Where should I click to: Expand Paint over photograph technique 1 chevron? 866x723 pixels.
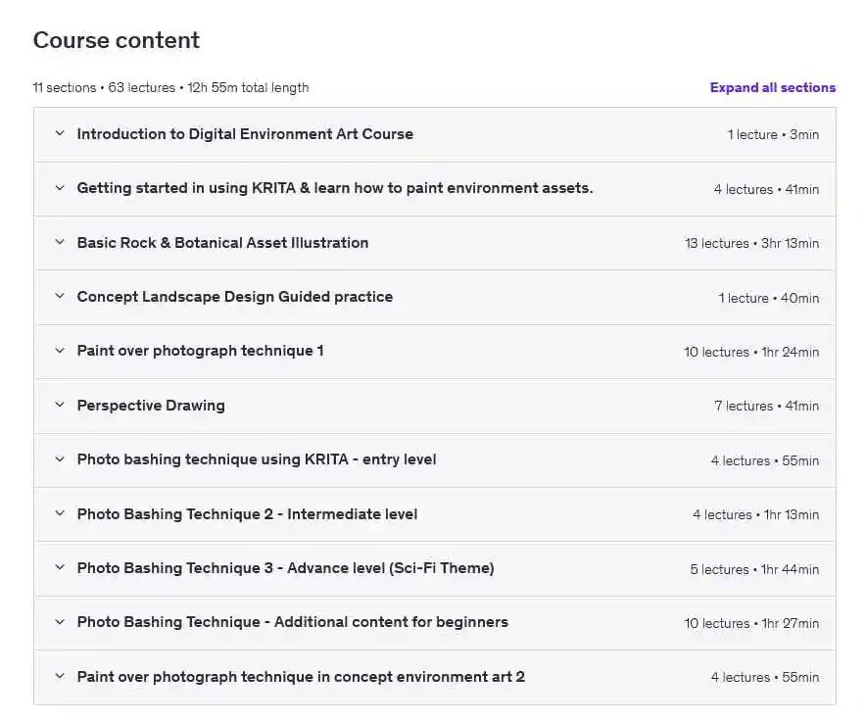[x=60, y=351]
